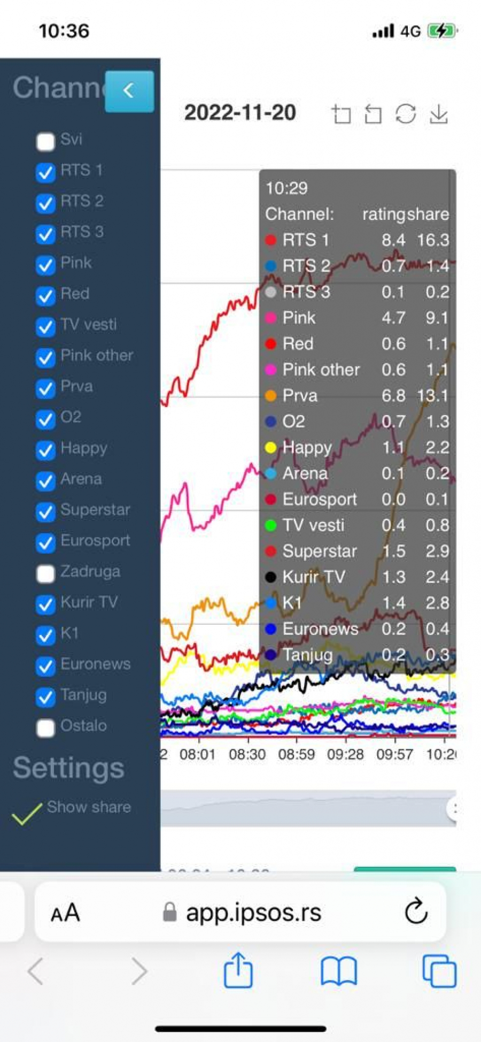Tap the app.ipsos.rs address bar

pyautogui.click(x=253, y=913)
